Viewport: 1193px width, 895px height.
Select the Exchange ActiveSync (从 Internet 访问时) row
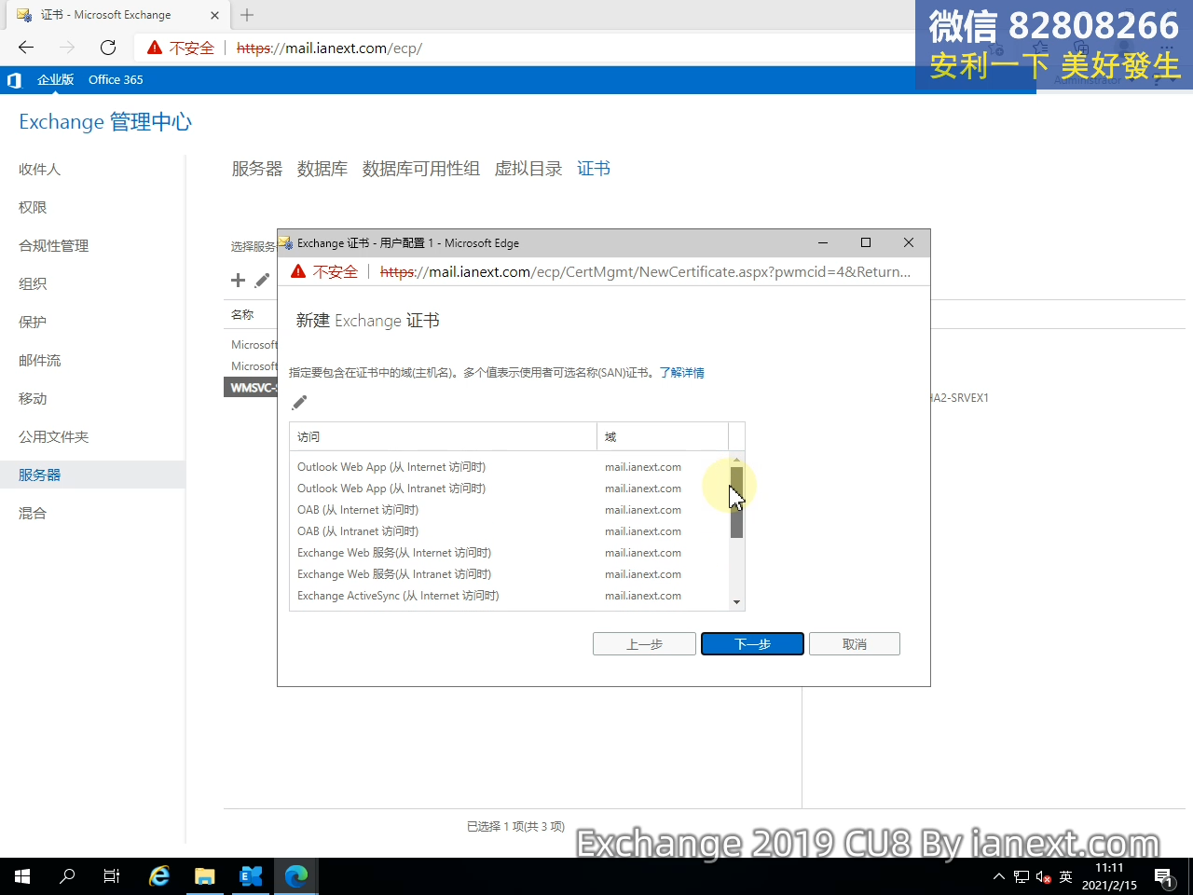tap(509, 596)
